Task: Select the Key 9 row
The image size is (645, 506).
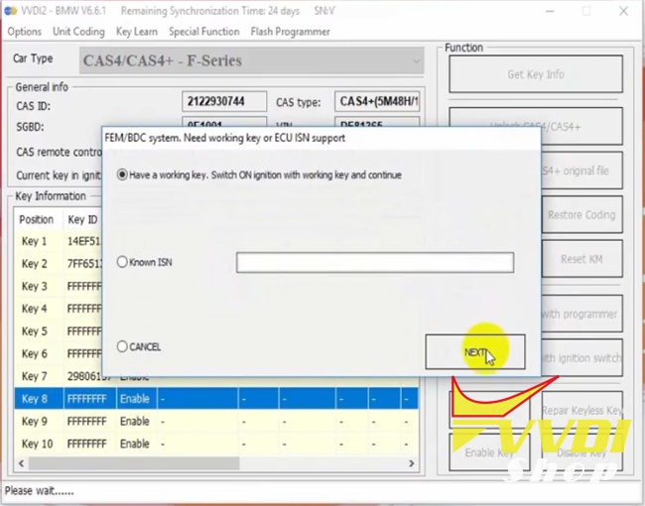Action: [x=216, y=422]
